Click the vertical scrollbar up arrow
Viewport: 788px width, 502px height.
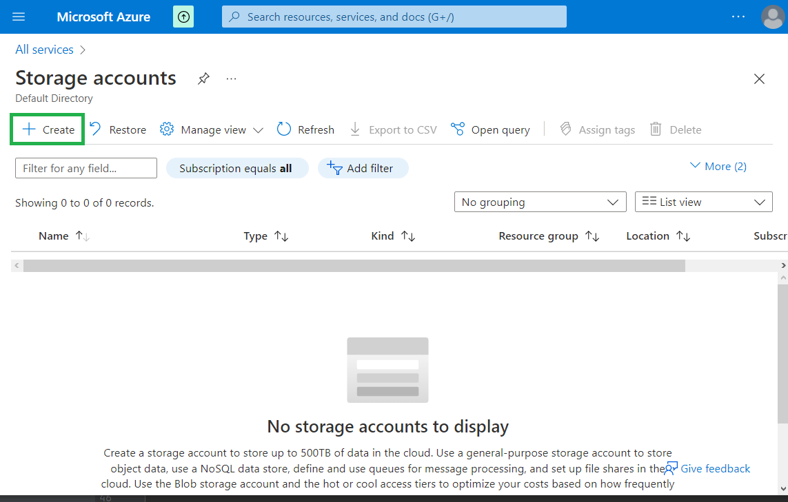[783, 278]
